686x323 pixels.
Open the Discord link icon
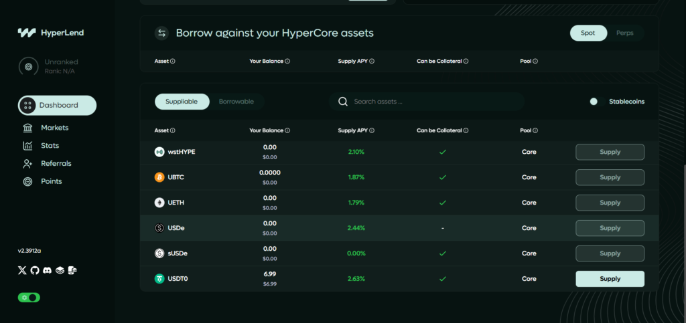(x=48, y=271)
